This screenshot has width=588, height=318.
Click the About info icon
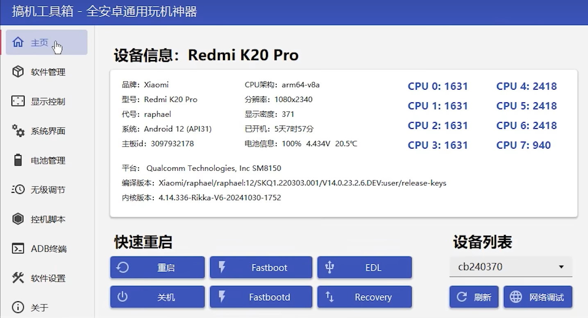[18, 307]
